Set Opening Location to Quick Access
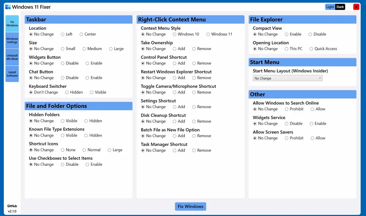Viewport: 366px width, 216px height. tap(323, 49)
